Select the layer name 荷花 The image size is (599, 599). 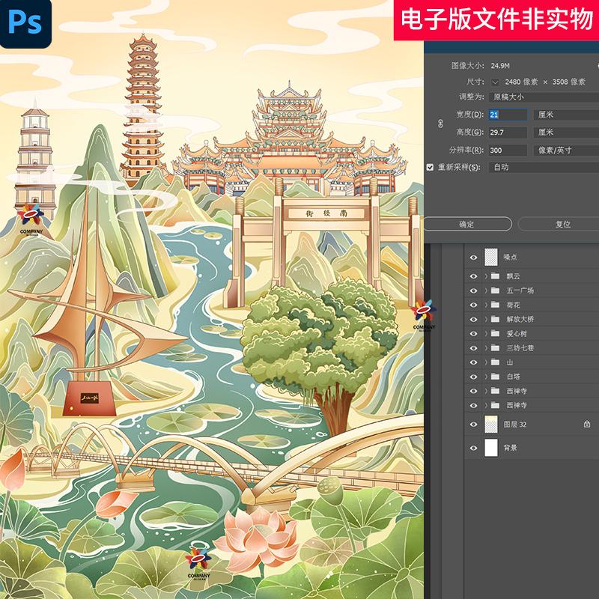tap(514, 305)
